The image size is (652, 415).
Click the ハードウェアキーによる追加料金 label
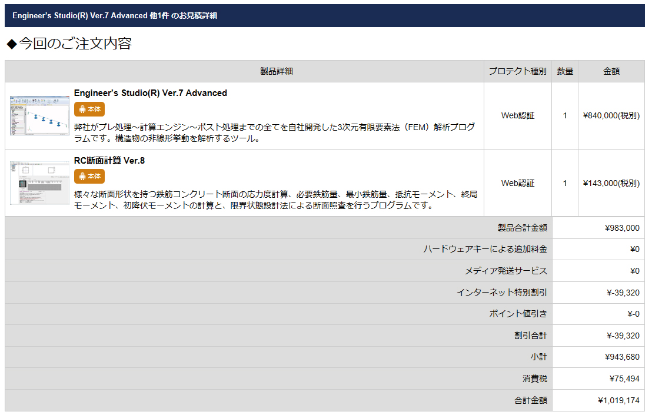coord(485,249)
